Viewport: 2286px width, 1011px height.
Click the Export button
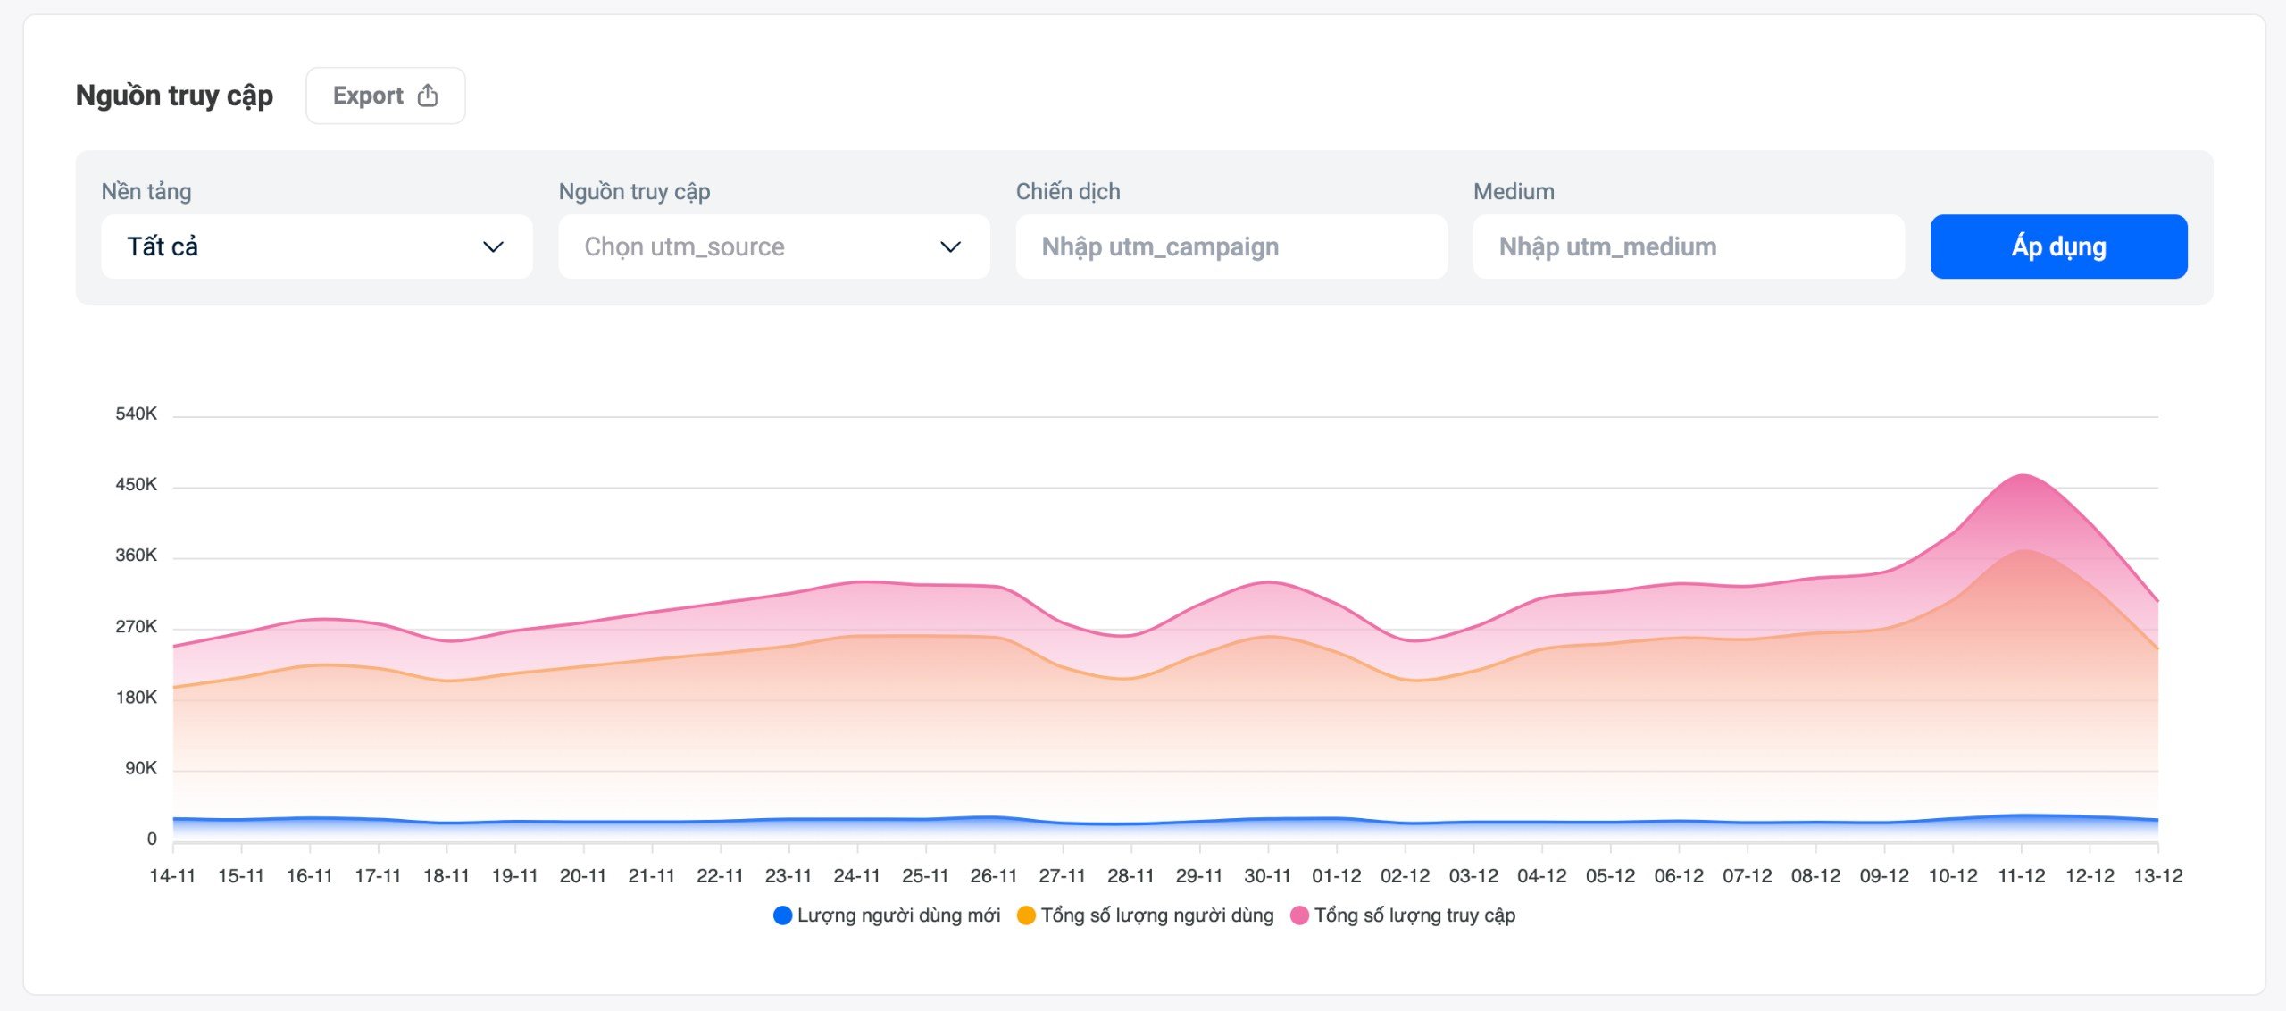pyautogui.click(x=385, y=96)
